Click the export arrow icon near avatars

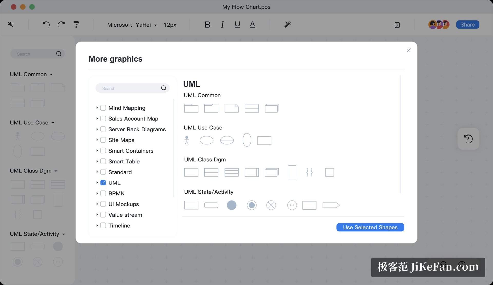(x=397, y=25)
